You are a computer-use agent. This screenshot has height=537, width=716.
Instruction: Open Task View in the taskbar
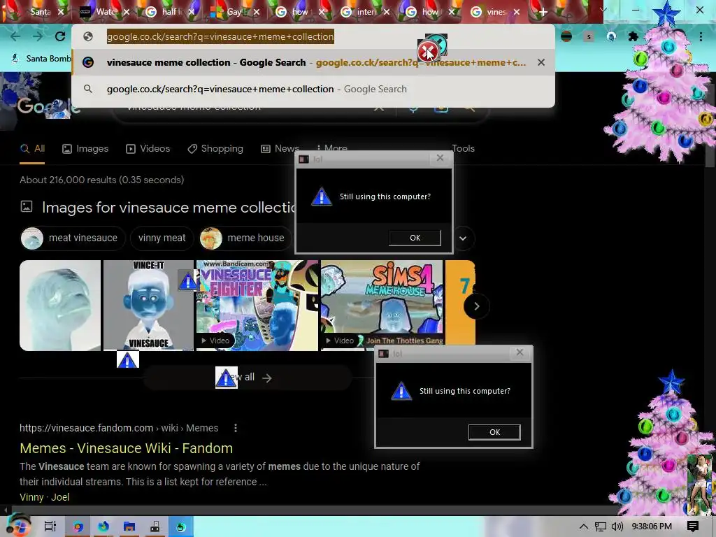50,527
